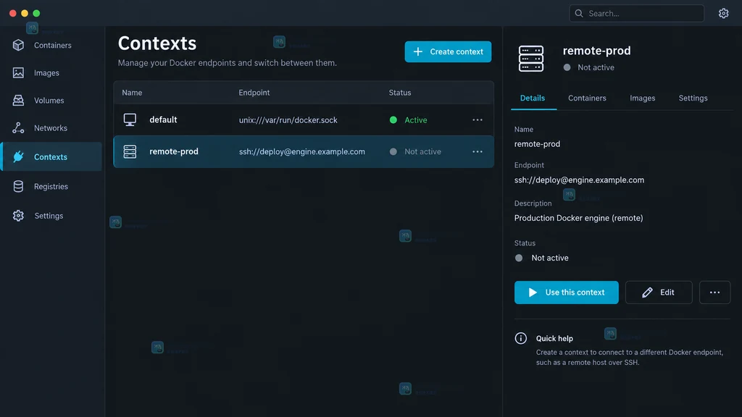Select the default context name

point(163,119)
